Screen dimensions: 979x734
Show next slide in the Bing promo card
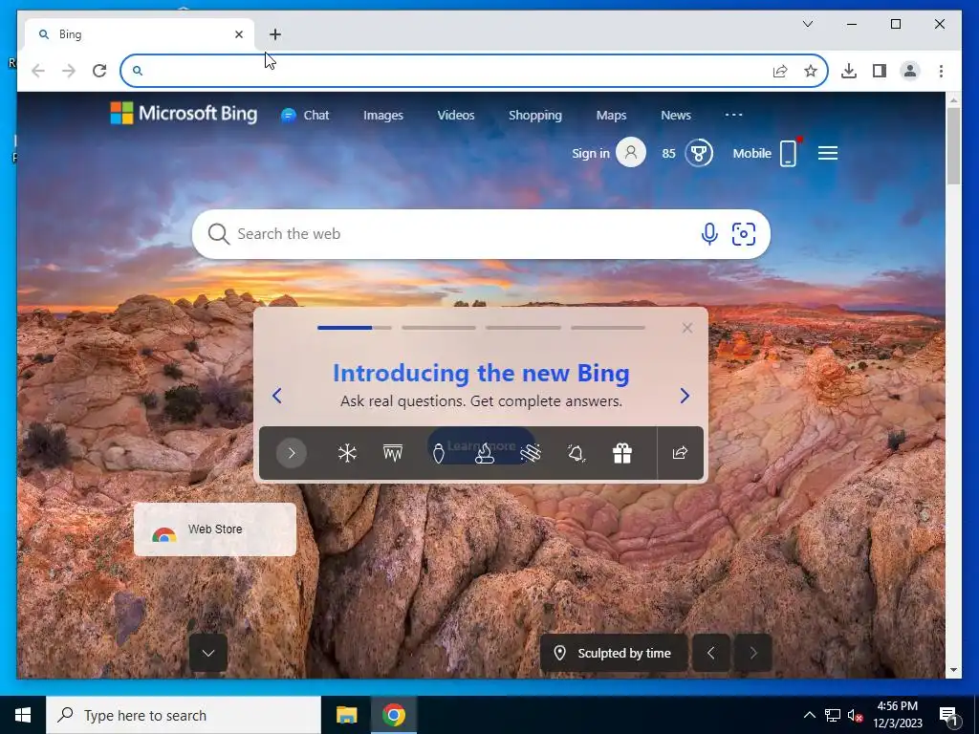tap(685, 396)
